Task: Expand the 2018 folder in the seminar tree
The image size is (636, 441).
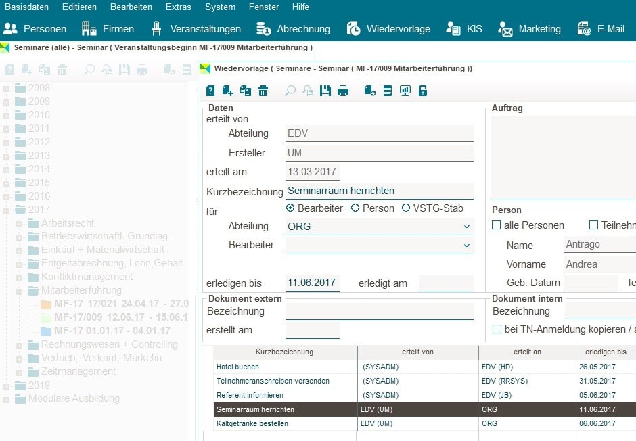Action: [x=7, y=386]
